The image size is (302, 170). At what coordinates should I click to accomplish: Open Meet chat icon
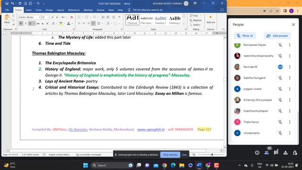276,153
